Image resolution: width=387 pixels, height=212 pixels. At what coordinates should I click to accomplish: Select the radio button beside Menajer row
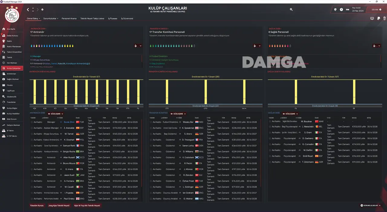(x=32, y=122)
